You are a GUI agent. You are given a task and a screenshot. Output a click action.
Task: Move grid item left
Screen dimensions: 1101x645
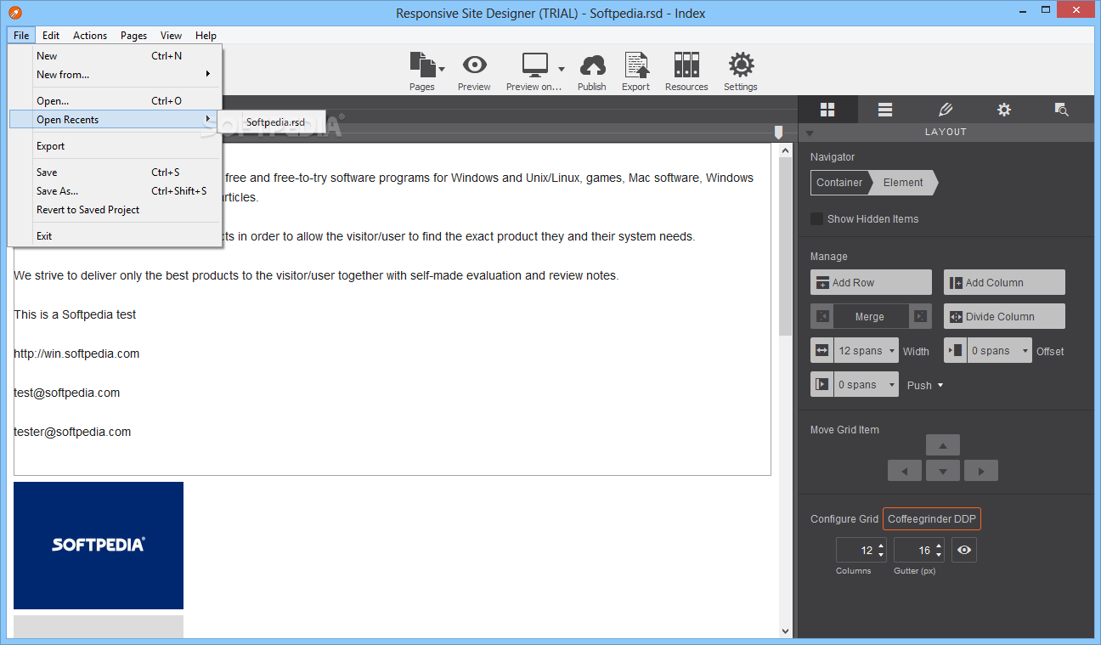tap(905, 471)
